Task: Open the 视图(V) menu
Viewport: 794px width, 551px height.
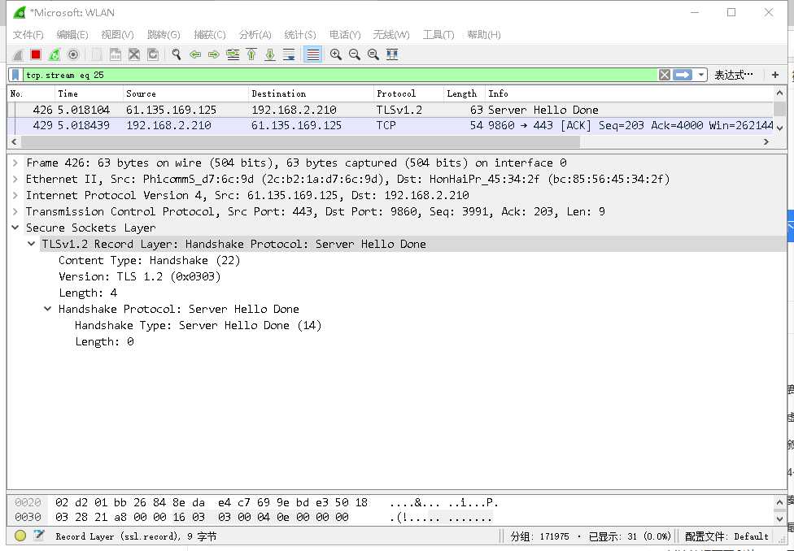Action: click(117, 34)
